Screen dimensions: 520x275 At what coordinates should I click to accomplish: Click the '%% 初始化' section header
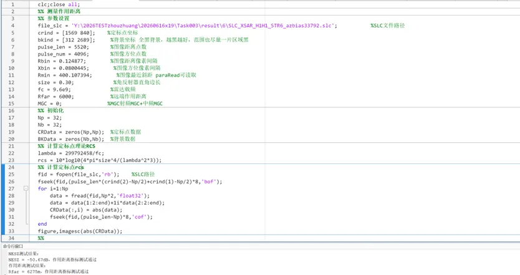click(x=51, y=110)
